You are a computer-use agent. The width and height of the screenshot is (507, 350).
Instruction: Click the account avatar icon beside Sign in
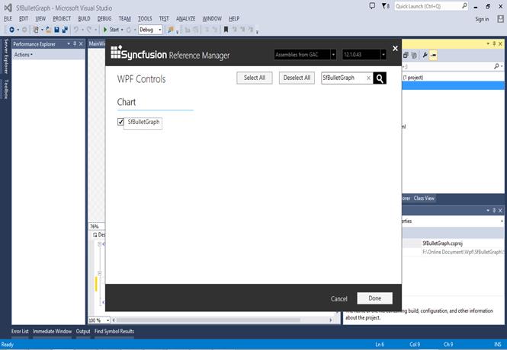click(x=500, y=19)
